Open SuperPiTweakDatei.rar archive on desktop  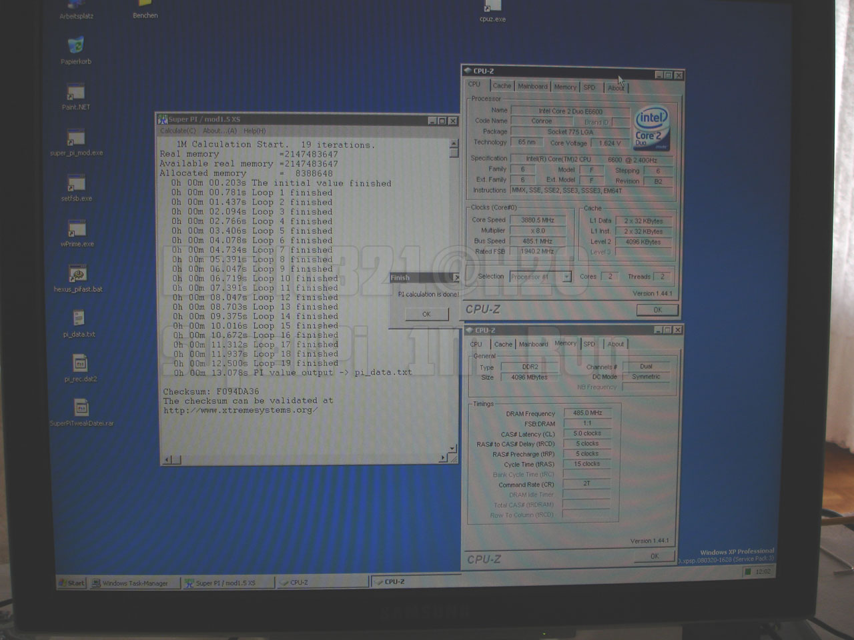pyautogui.click(x=81, y=413)
